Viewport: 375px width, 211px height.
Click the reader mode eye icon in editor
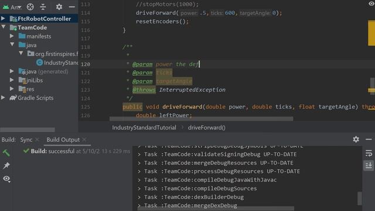coord(371,4)
